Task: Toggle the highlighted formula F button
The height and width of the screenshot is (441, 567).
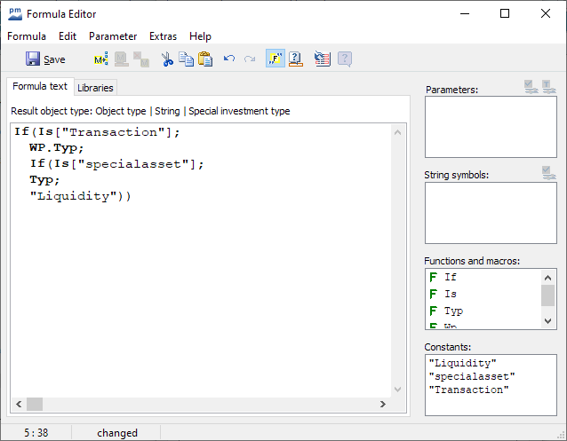Action: pos(276,59)
